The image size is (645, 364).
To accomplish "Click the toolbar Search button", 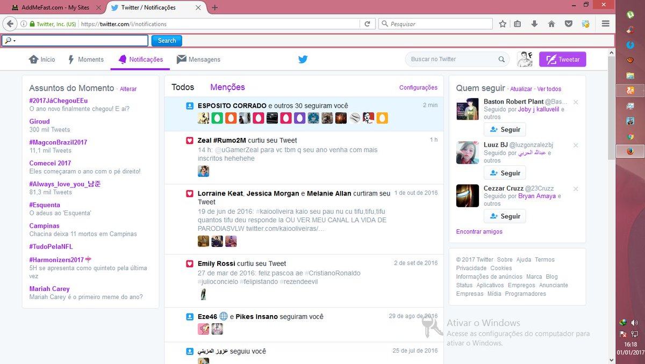I will click(x=167, y=40).
